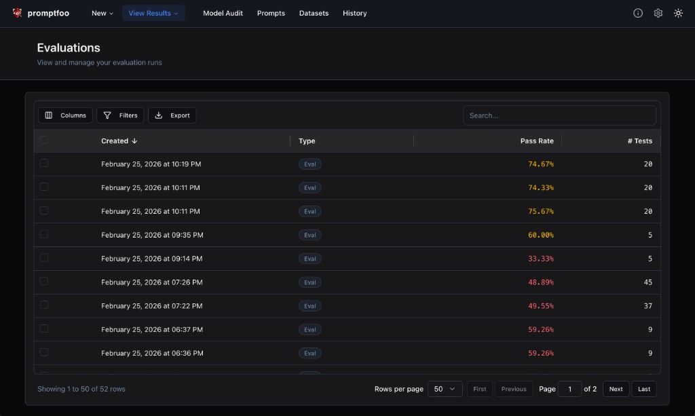The image size is (695, 416).
Task: Expand the New dropdown menu
Action: pyautogui.click(x=102, y=13)
